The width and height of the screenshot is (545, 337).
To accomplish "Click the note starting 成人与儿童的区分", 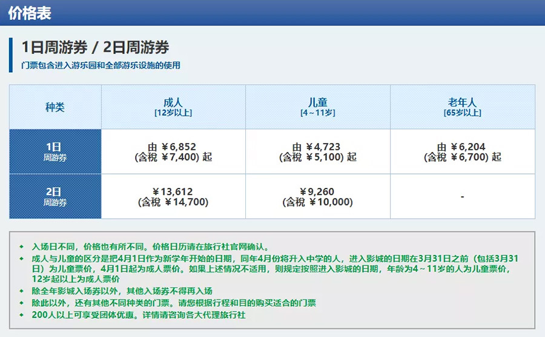I will coord(274,269).
